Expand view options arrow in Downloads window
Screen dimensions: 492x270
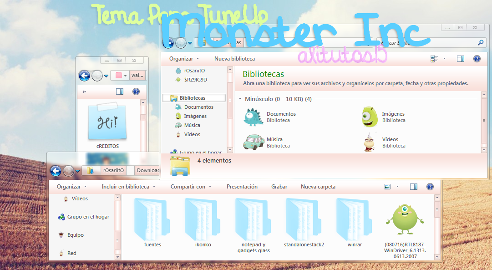click(x=397, y=187)
